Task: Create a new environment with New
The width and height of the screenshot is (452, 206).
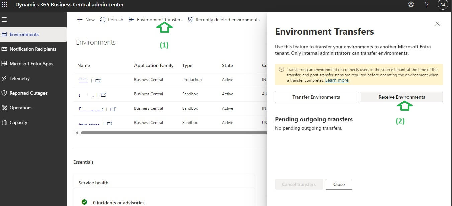Action: pyautogui.click(x=86, y=20)
